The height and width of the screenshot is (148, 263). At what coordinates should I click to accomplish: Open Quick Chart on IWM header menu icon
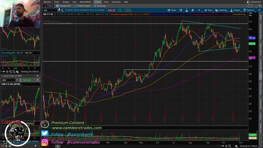coord(37,76)
